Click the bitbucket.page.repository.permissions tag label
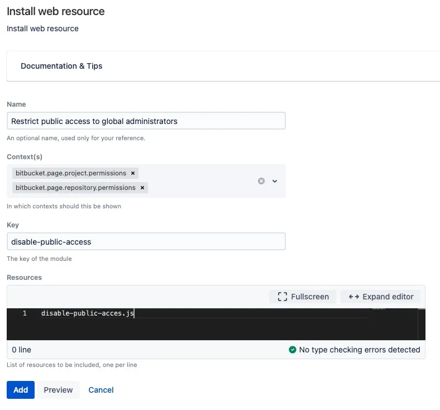The width and height of the screenshot is (440, 410). pyautogui.click(x=75, y=188)
